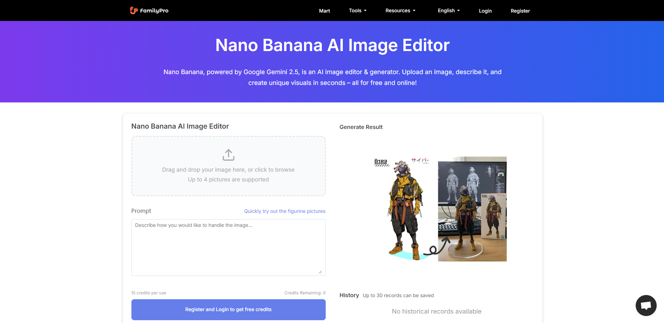Expand the Resources menu
This screenshot has width=664, height=323.
pos(400,10)
